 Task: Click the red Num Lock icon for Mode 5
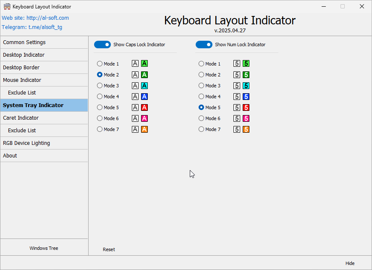(x=246, y=107)
